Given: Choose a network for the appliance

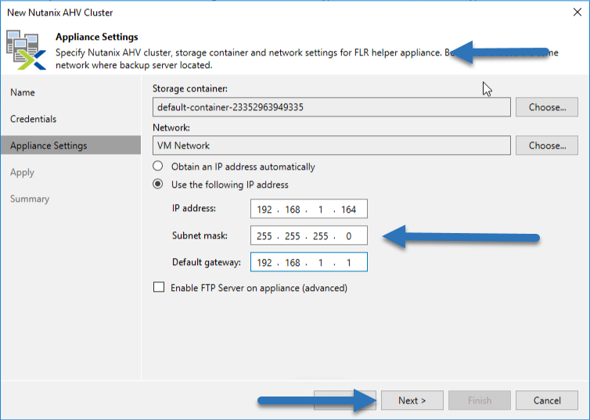Looking at the screenshot, I should (547, 145).
